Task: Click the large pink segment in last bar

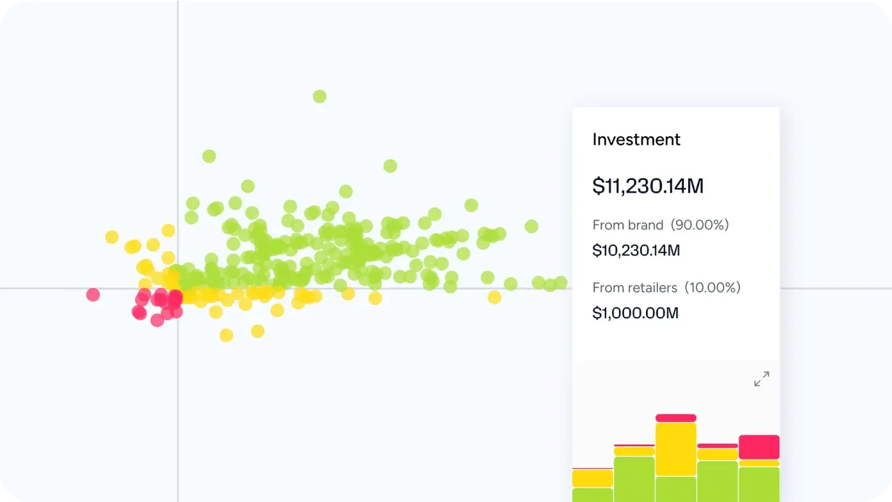Action: 759,447
